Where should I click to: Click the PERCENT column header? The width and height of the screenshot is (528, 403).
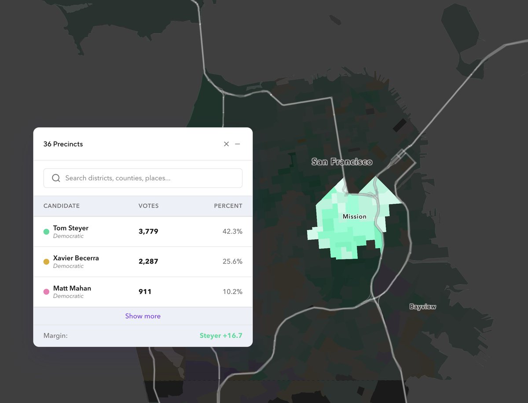(x=228, y=206)
